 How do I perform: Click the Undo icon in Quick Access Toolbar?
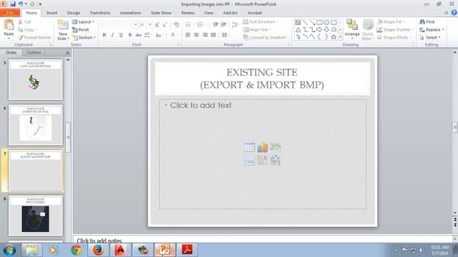click(x=21, y=4)
